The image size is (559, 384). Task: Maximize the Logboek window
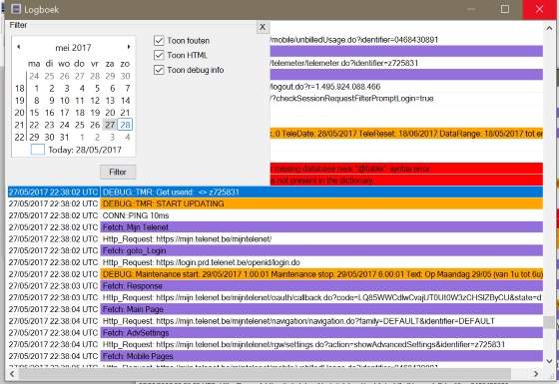click(x=505, y=9)
